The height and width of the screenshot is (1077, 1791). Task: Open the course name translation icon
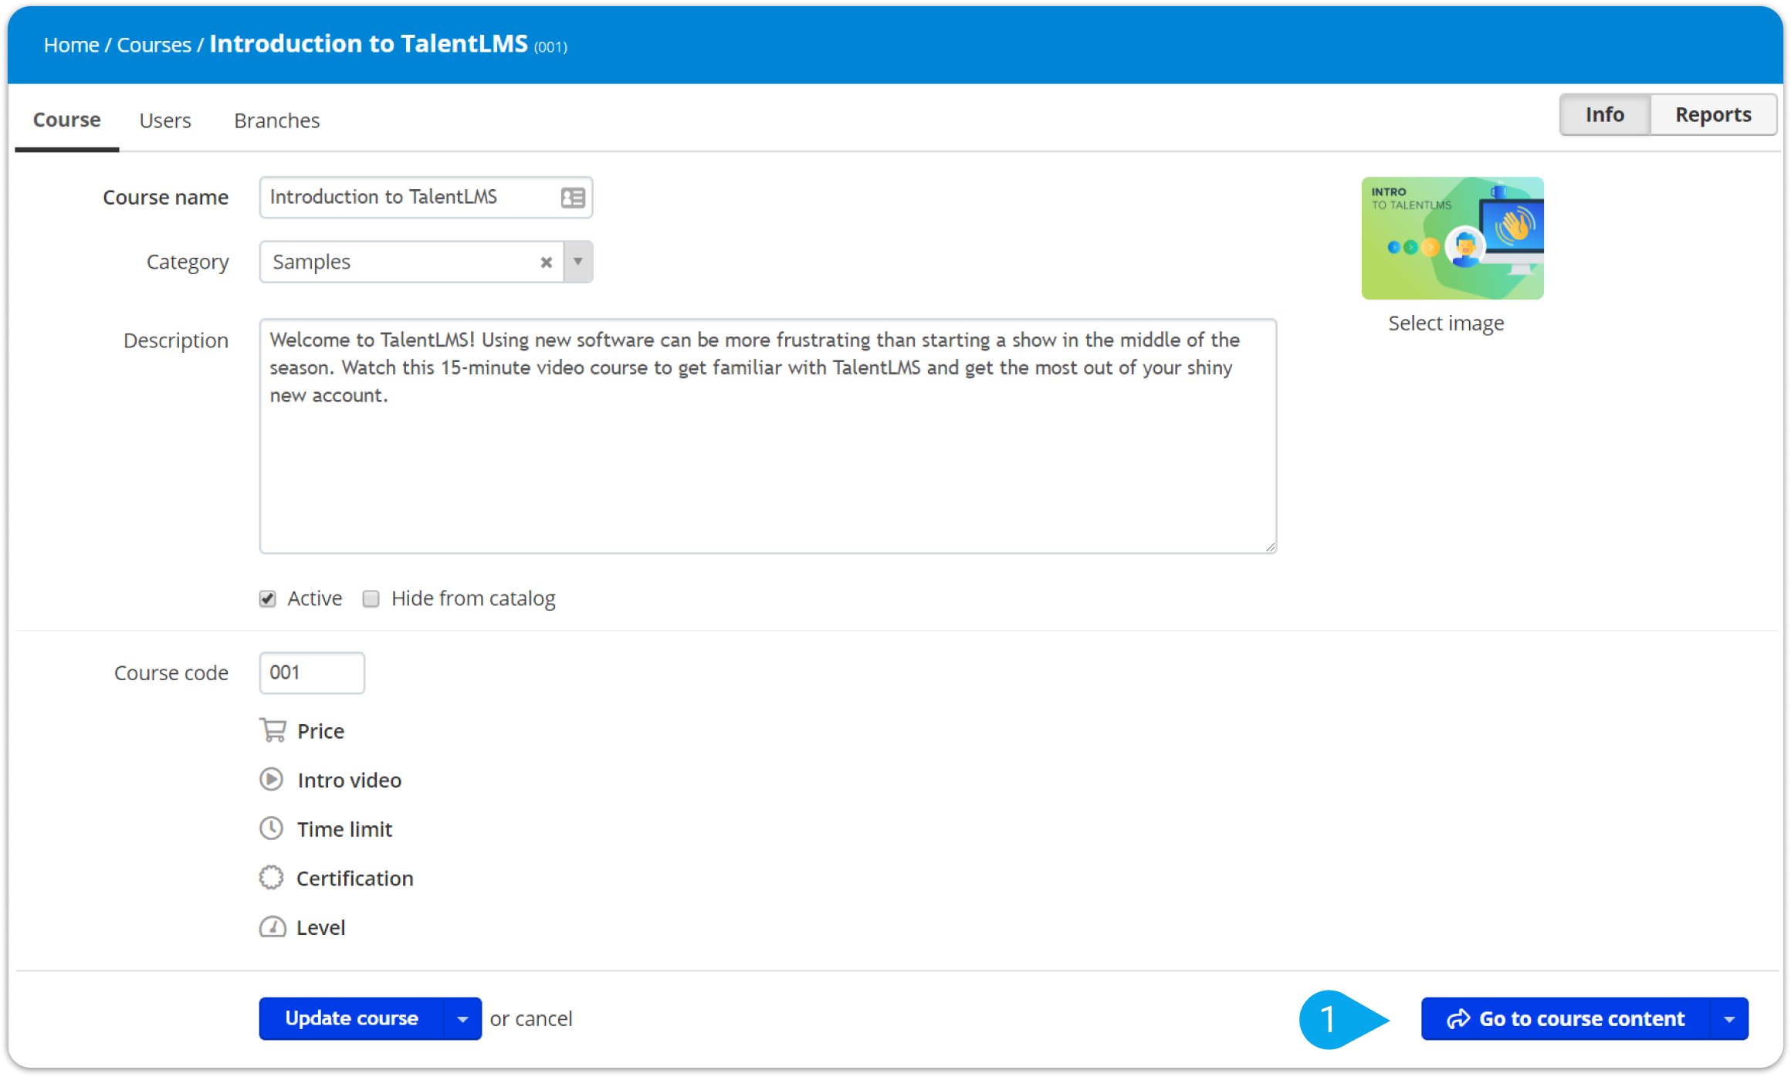[x=573, y=198]
